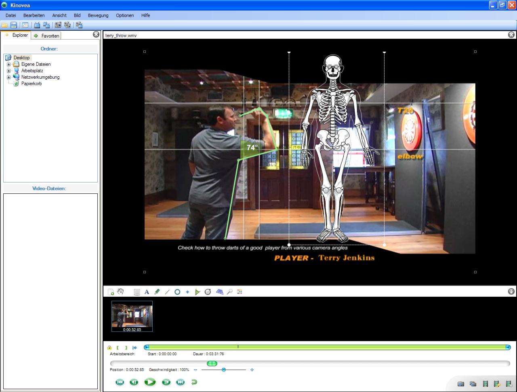Set working zone start bracket

(x=118, y=348)
